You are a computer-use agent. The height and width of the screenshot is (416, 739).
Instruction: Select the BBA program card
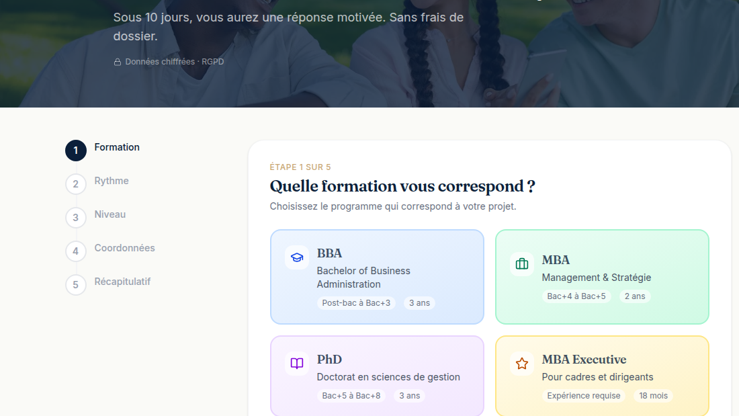click(x=377, y=277)
